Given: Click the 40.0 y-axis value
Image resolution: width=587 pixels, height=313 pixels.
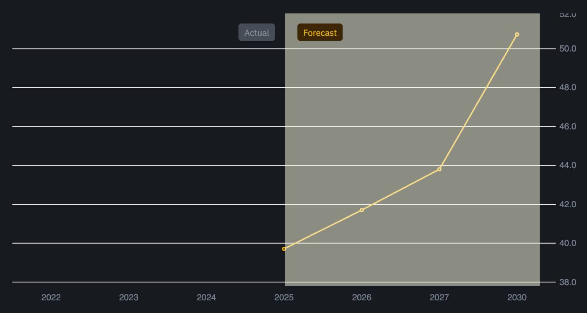Looking at the screenshot, I should (x=568, y=243).
